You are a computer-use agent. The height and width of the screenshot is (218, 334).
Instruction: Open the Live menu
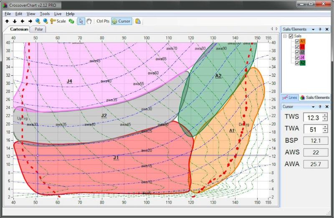pos(58,14)
